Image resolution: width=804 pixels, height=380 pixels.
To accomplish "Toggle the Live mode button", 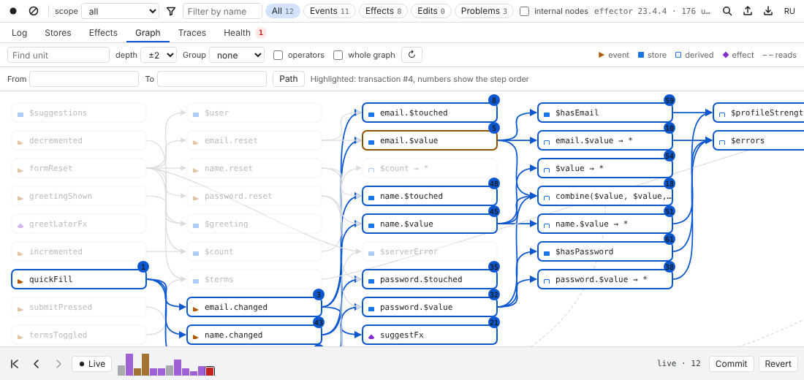I will pyautogui.click(x=92, y=364).
